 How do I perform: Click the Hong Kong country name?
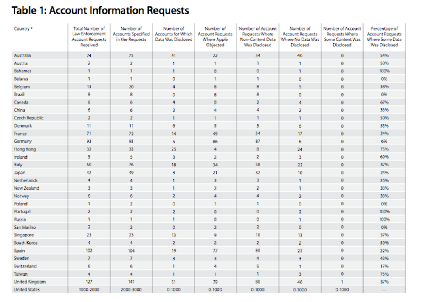(x=25, y=149)
